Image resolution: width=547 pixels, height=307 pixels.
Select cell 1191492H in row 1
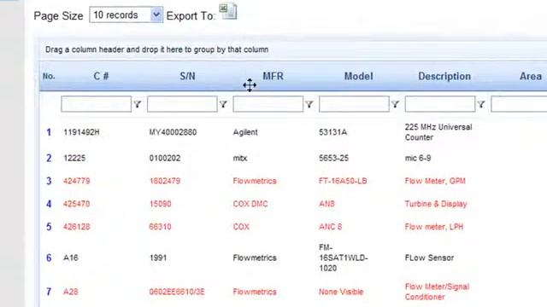(x=81, y=132)
